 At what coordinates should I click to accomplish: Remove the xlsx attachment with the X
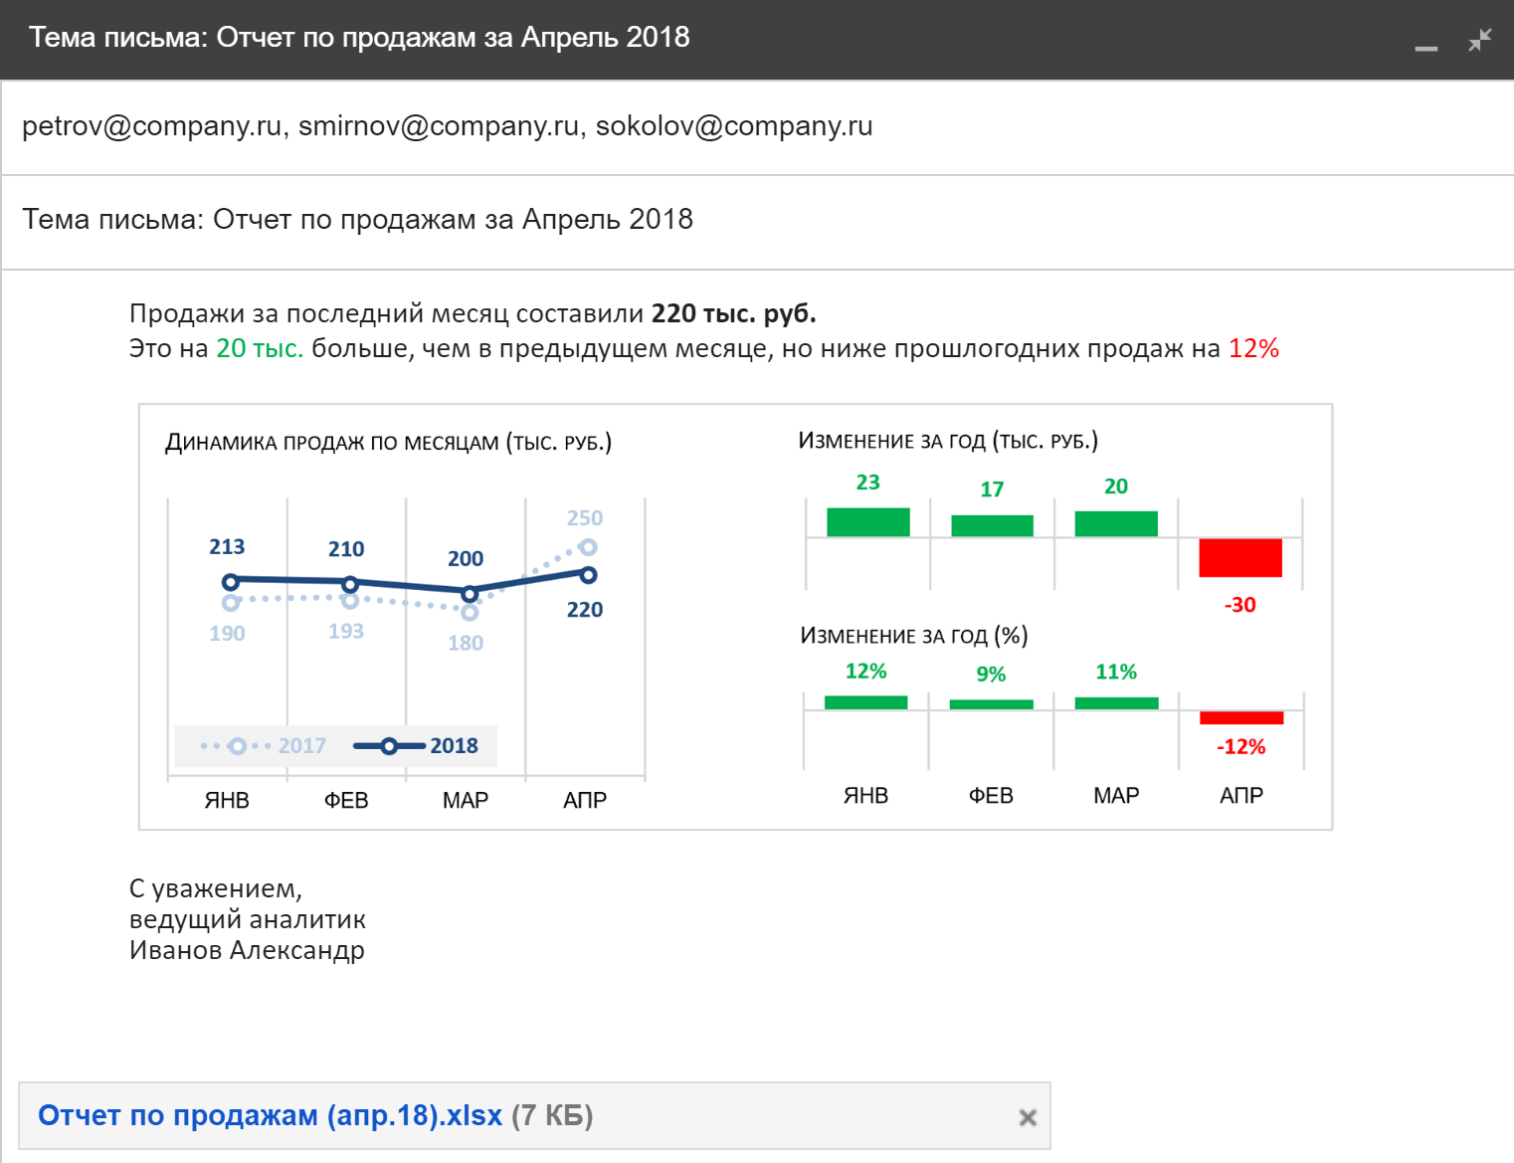(1026, 1116)
